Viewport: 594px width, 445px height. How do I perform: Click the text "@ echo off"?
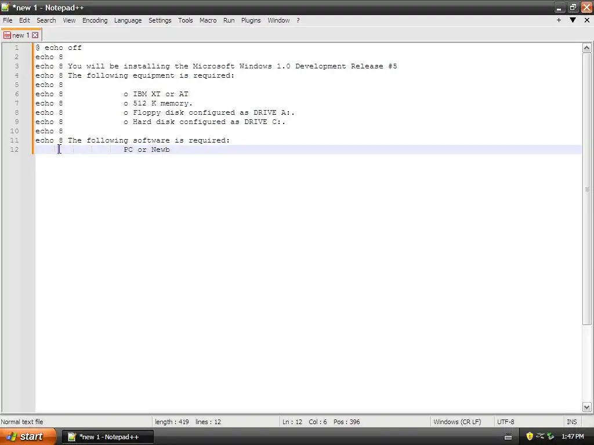click(59, 48)
